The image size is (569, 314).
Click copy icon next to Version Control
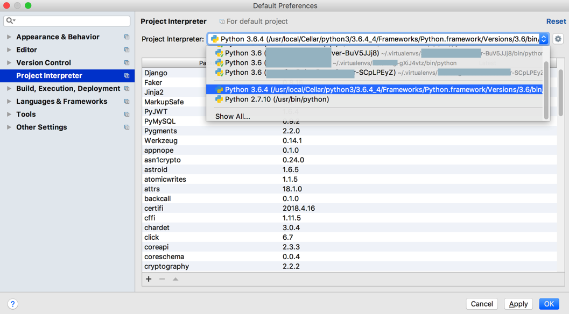click(127, 63)
